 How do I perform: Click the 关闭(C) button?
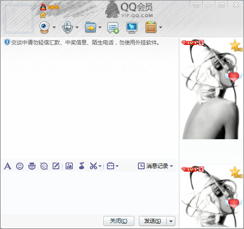point(119,221)
